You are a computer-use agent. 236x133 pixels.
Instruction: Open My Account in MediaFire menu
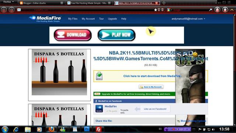(x=88, y=19)
